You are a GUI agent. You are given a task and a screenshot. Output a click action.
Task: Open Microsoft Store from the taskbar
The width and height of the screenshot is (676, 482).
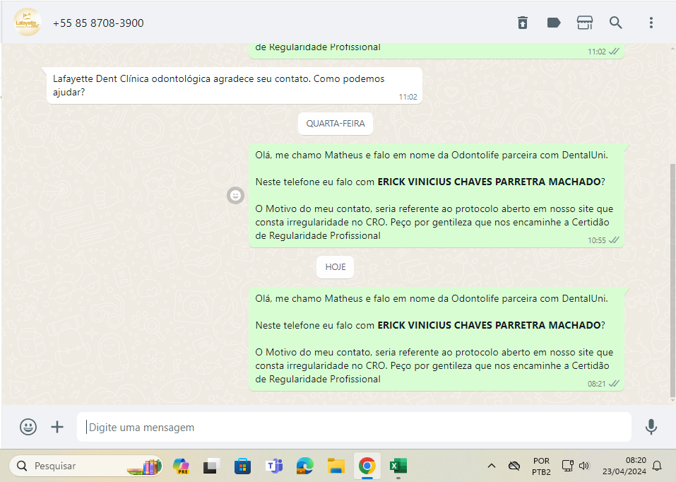pos(242,466)
